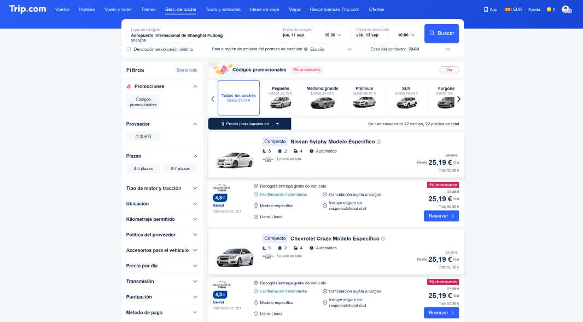
Task: Open driver's license country España dropdown
Action: tap(330, 49)
